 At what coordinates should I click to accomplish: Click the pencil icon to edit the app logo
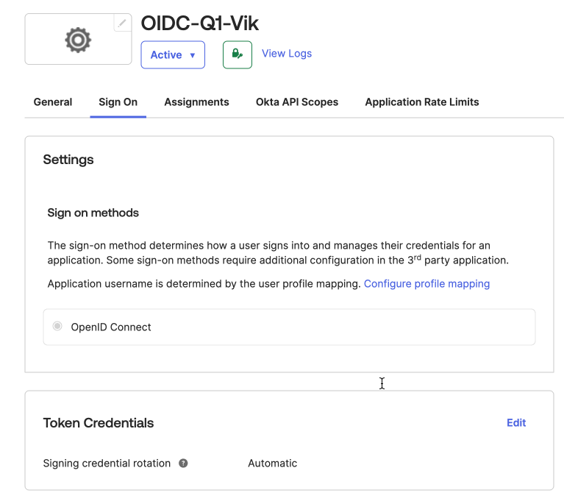click(123, 24)
